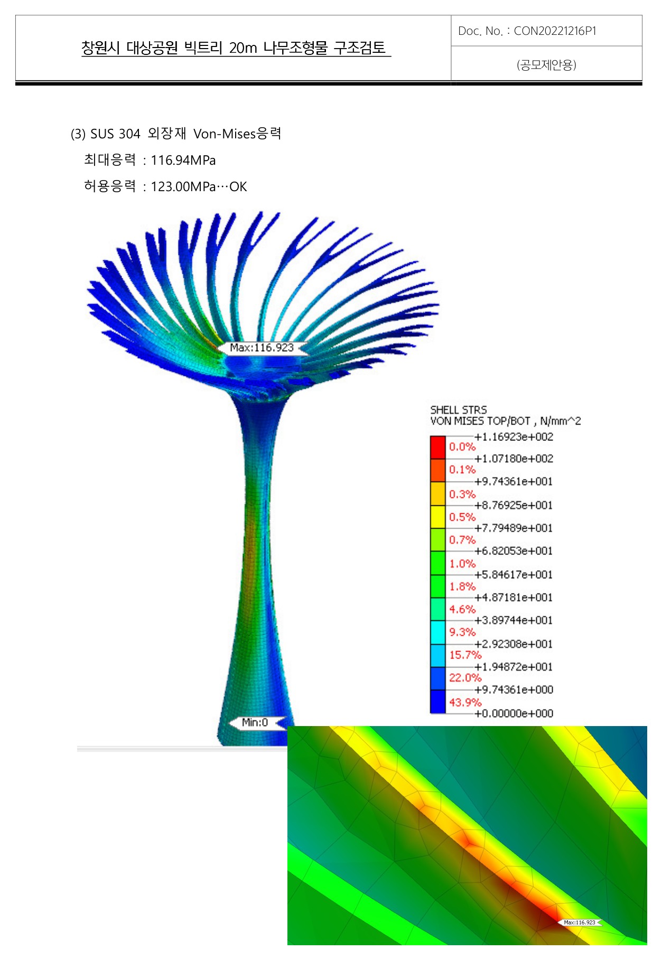
Task: Select legend value +2.92308e+001
Action: click(514, 644)
